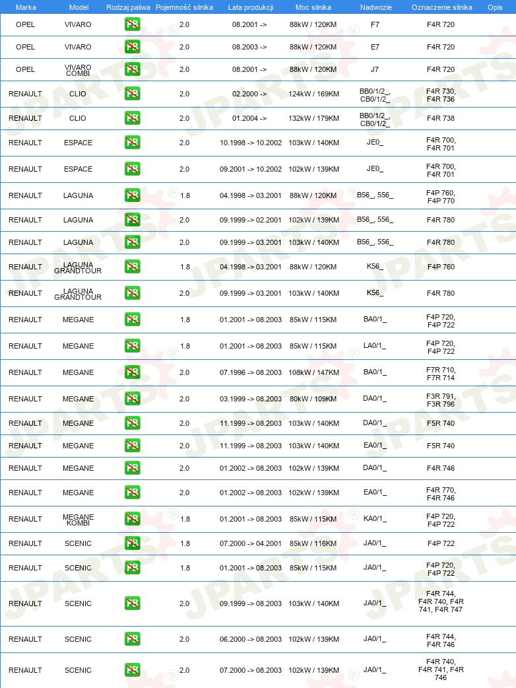Select the fuel icon for the Scenic 85kW / 116KM row
Viewport: 516px width, 688px height.
pos(133,543)
